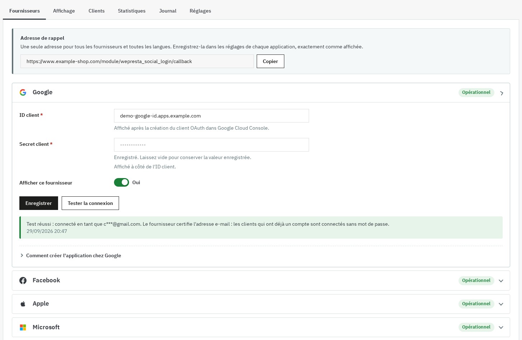Select the callback URL field
The image size is (522, 340).
[137, 61]
